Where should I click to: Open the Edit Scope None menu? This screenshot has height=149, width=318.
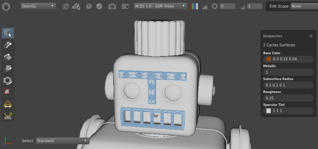coord(304,6)
